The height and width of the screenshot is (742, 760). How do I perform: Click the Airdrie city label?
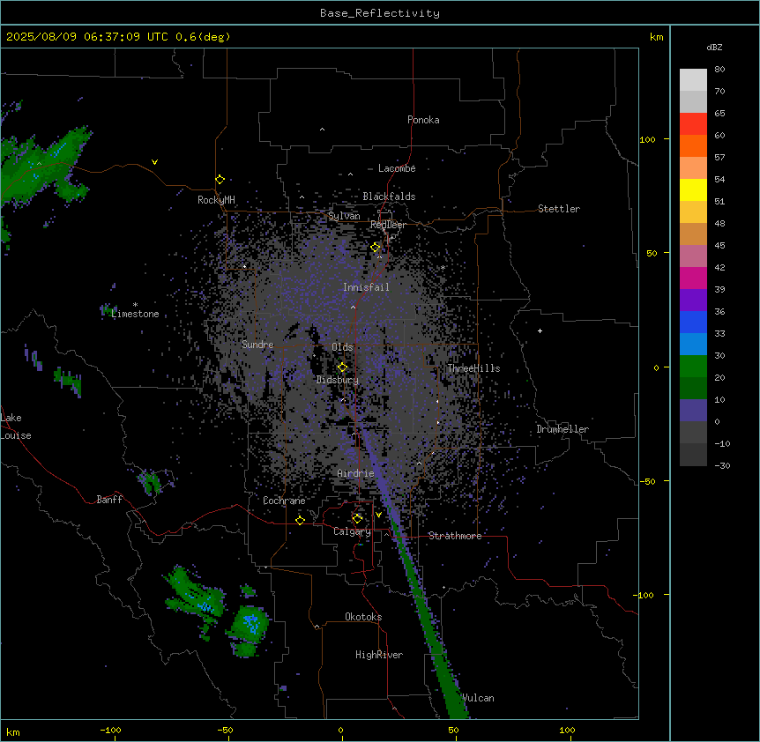coord(355,473)
